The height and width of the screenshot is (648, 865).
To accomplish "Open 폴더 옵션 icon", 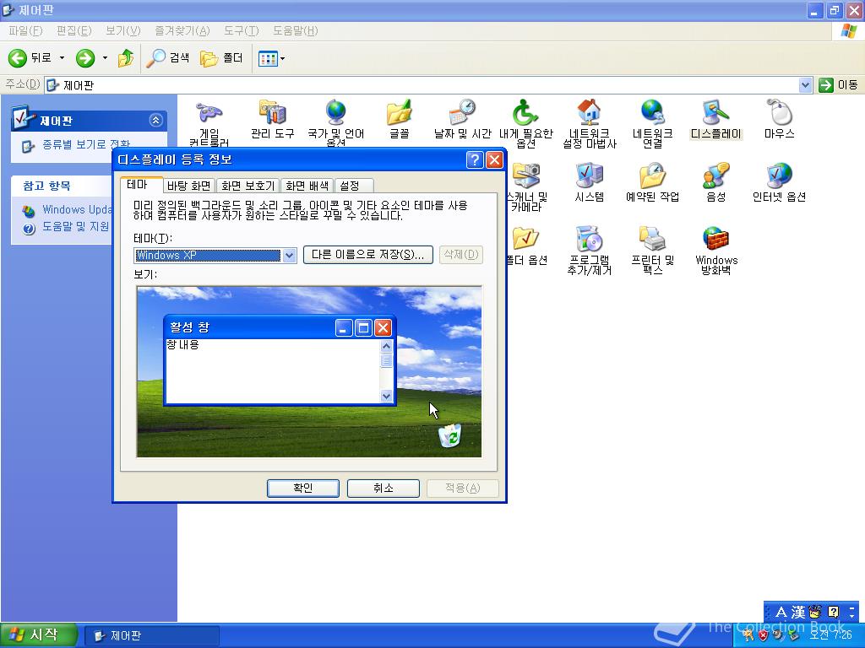I will pyautogui.click(x=526, y=246).
